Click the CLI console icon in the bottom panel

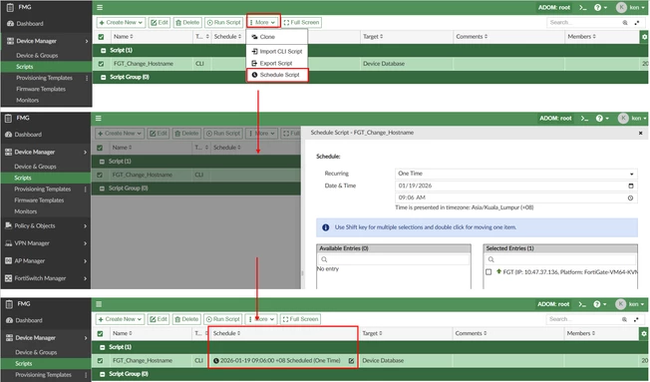(582, 304)
